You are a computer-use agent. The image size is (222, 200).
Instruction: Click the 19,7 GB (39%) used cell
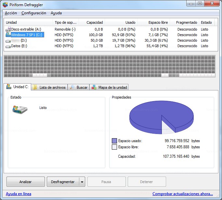point(124,40)
